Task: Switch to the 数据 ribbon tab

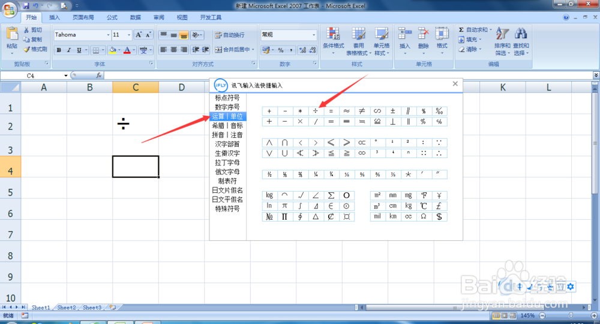Action: pyautogui.click(x=136, y=17)
